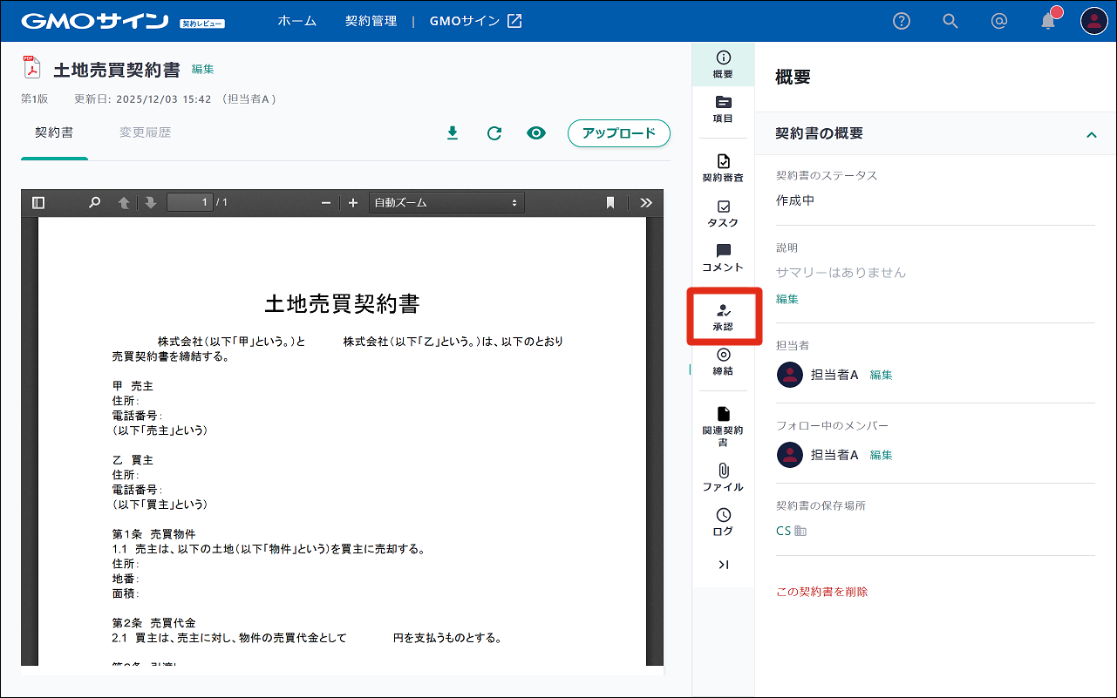Open the 自動ズーム zoom dropdown

[446, 203]
